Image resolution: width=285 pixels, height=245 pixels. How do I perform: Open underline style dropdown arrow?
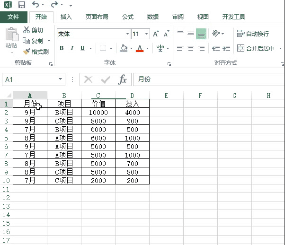tap(90, 48)
